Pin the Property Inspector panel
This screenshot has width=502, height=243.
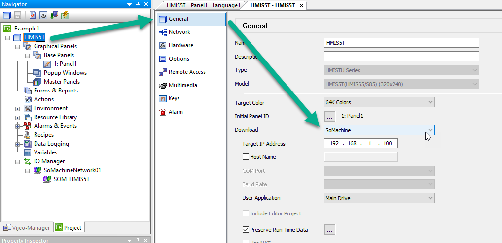point(138,240)
